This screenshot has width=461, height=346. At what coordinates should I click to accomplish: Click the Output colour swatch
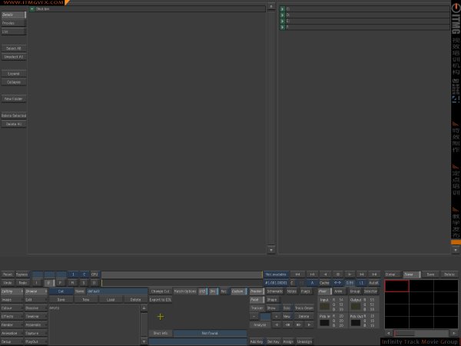point(356,307)
